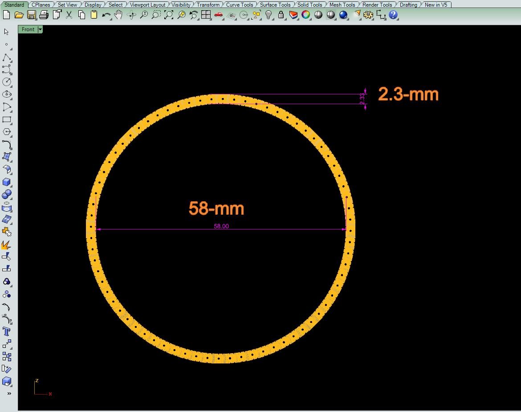
Task: Open the four-viewport layout icon
Action: click(x=206, y=15)
